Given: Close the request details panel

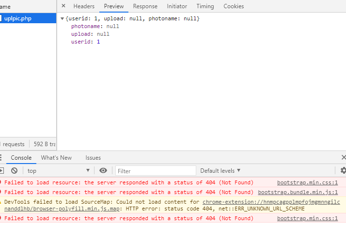Looking at the screenshot, I should (63, 6).
